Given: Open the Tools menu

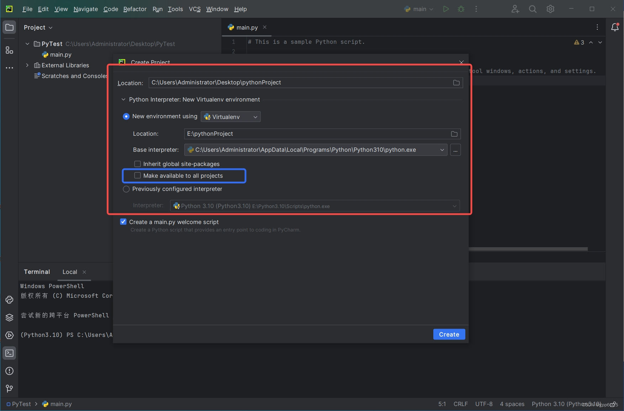Looking at the screenshot, I should (x=175, y=9).
